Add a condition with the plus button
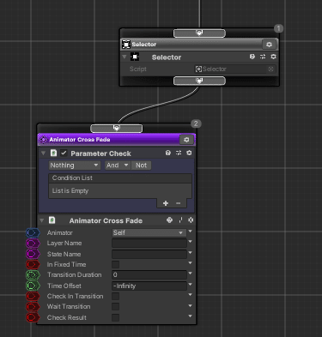The width and height of the screenshot is (322, 337). pos(166,203)
